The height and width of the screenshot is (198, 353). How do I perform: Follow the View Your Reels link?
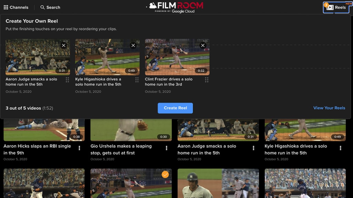[x=329, y=108]
